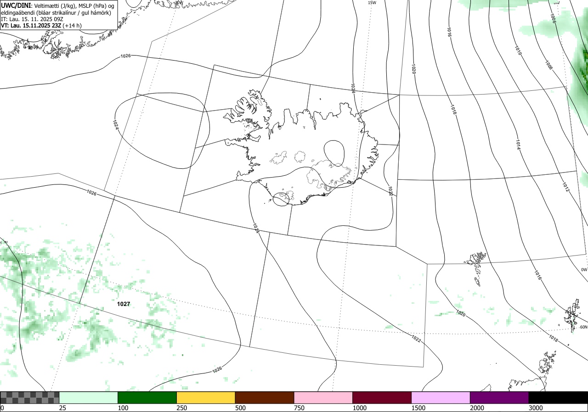Image resolution: width=588 pixels, height=412 pixels.
Task: Click the legend value '250'
Action: click(182, 408)
